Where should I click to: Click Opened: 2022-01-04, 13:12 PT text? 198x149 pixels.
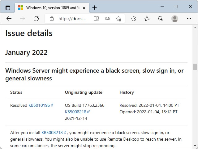pyautogui.click(x=148, y=112)
